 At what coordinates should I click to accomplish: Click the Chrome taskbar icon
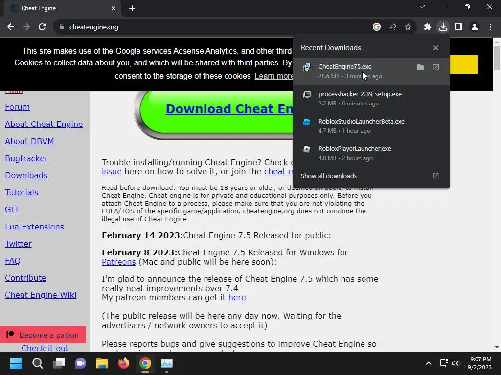pos(145,363)
